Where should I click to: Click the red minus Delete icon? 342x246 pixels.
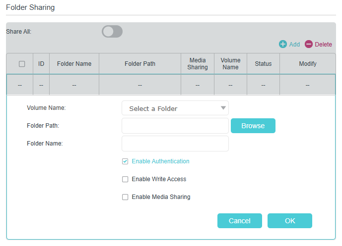308,44
